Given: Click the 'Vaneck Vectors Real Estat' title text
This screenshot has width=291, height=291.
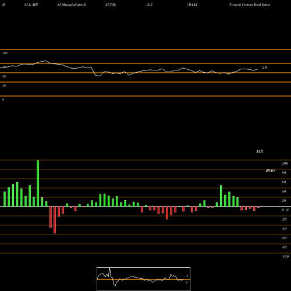Looking at the screenshot, I should pyautogui.click(x=249, y=5).
